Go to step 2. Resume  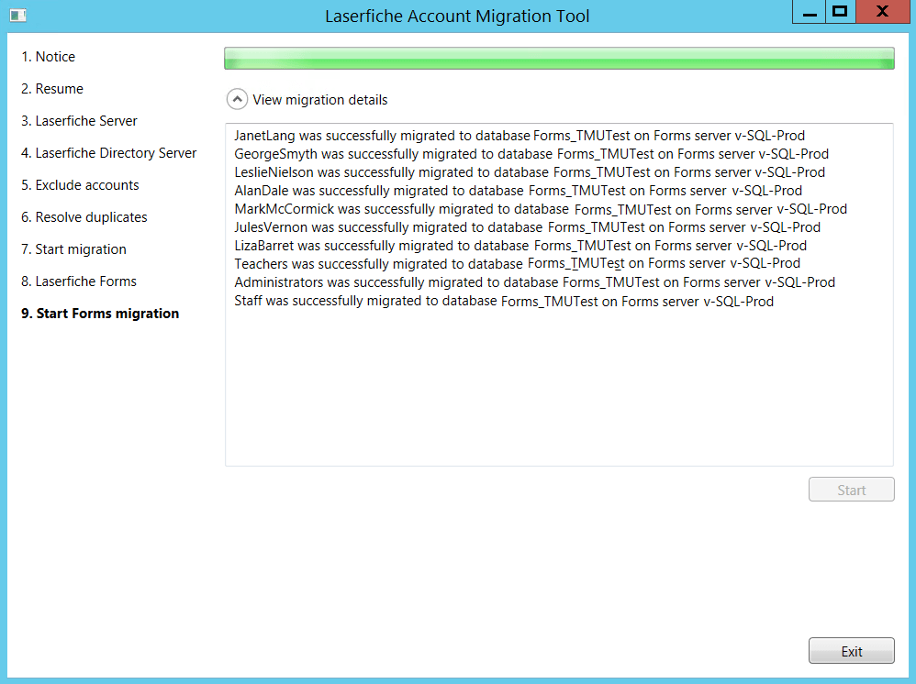point(52,89)
